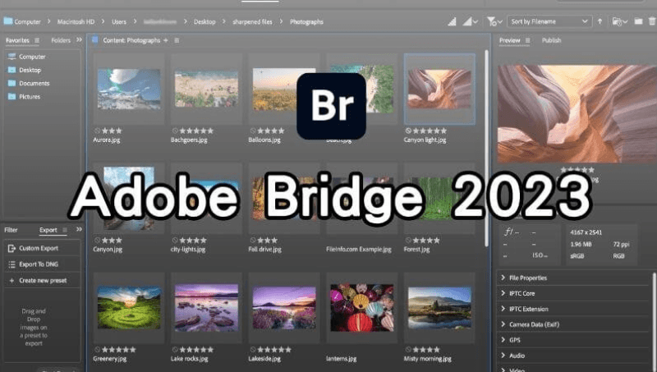Toggle reject icon on Greenery.jpg
Viewport: 657px width, 372px height.
(x=97, y=349)
